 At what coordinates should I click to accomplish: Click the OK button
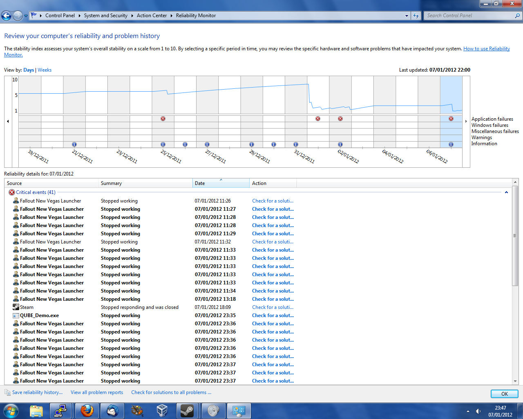pyautogui.click(x=504, y=394)
